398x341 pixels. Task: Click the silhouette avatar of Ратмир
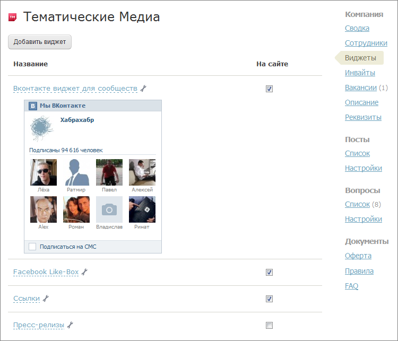pyautogui.click(x=76, y=172)
